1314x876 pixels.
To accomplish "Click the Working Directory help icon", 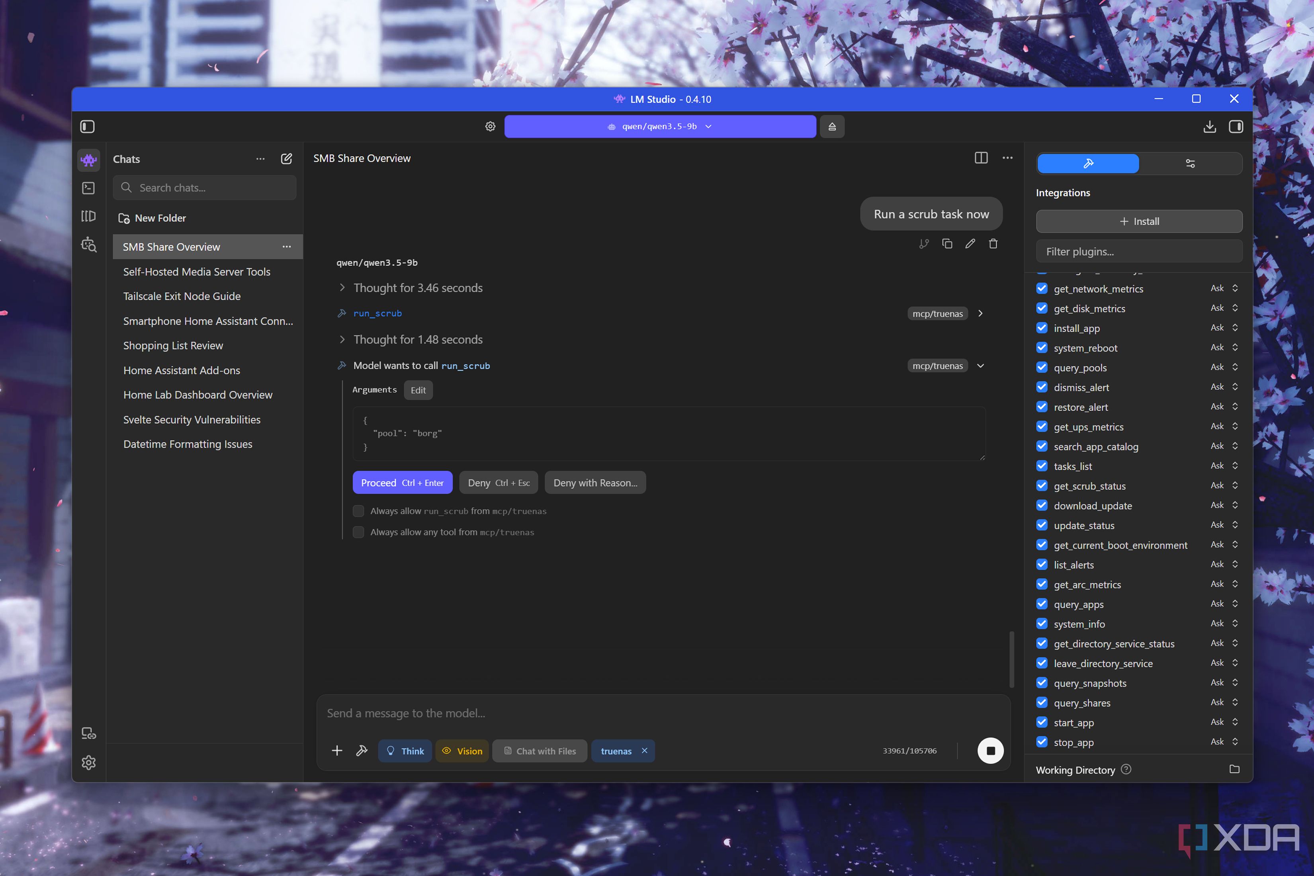I will [x=1126, y=769].
